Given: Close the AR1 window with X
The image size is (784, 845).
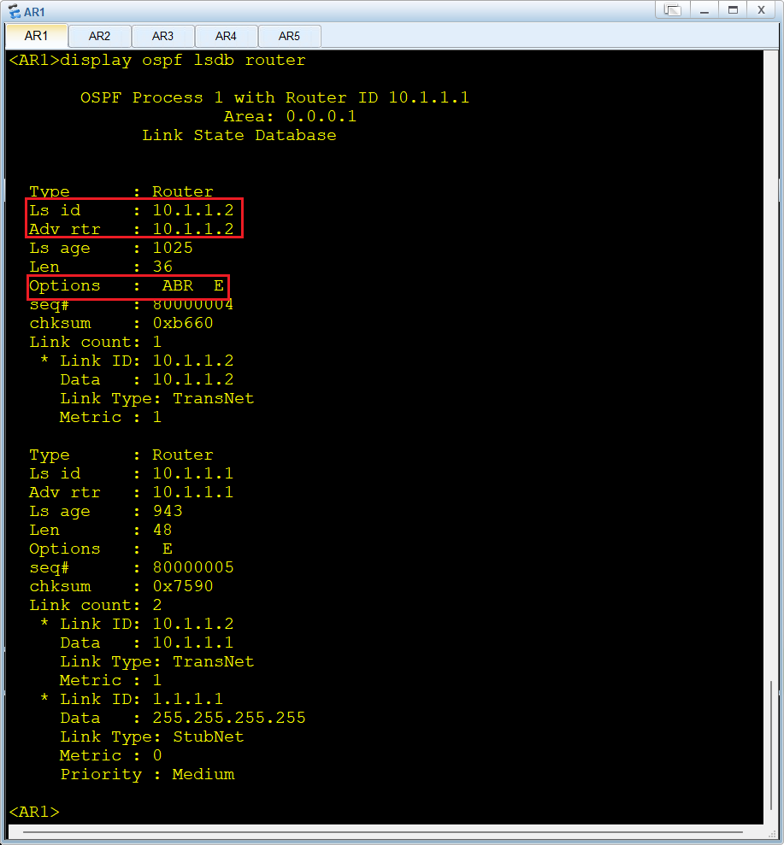Looking at the screenshot, I should tap(762, 9).
